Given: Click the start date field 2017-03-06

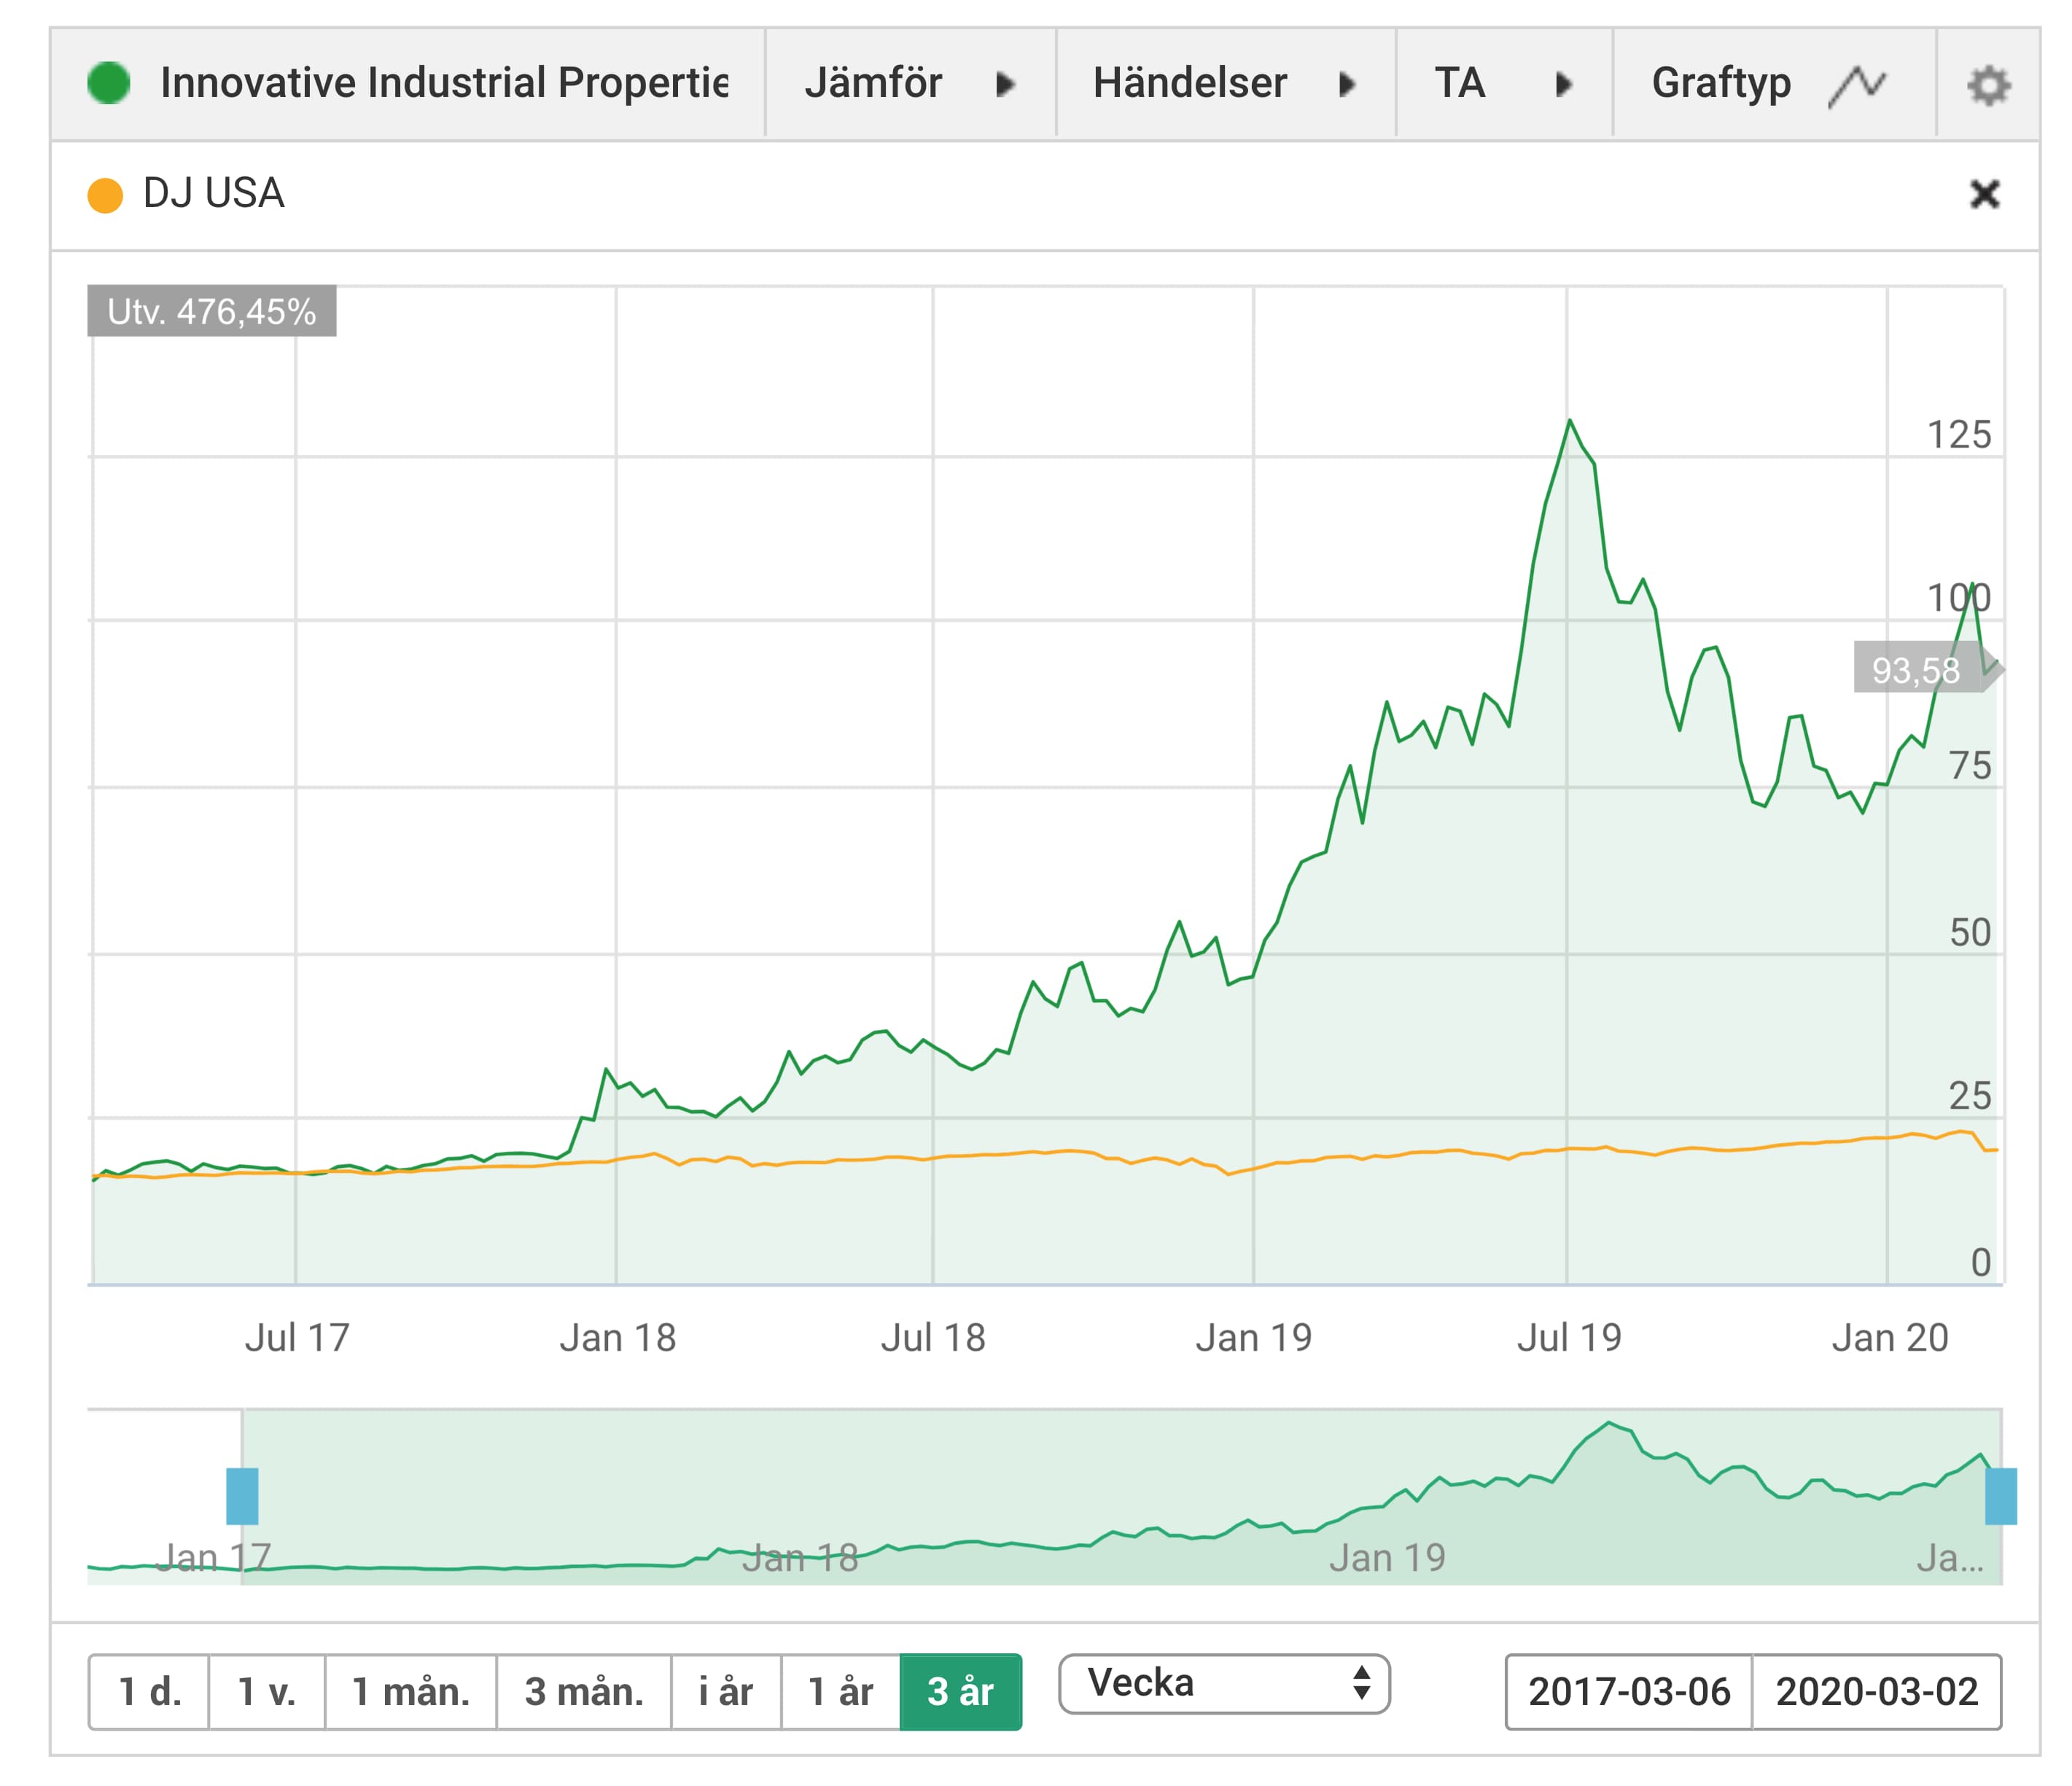Looking at the screenshot, I should tap(1629, 1691).
